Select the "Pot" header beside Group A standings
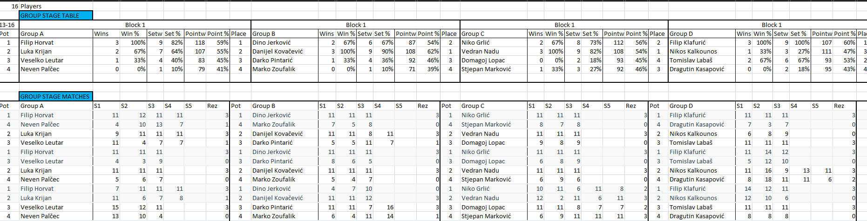This screenshot has height=221, width=867. tap(5, 33)
